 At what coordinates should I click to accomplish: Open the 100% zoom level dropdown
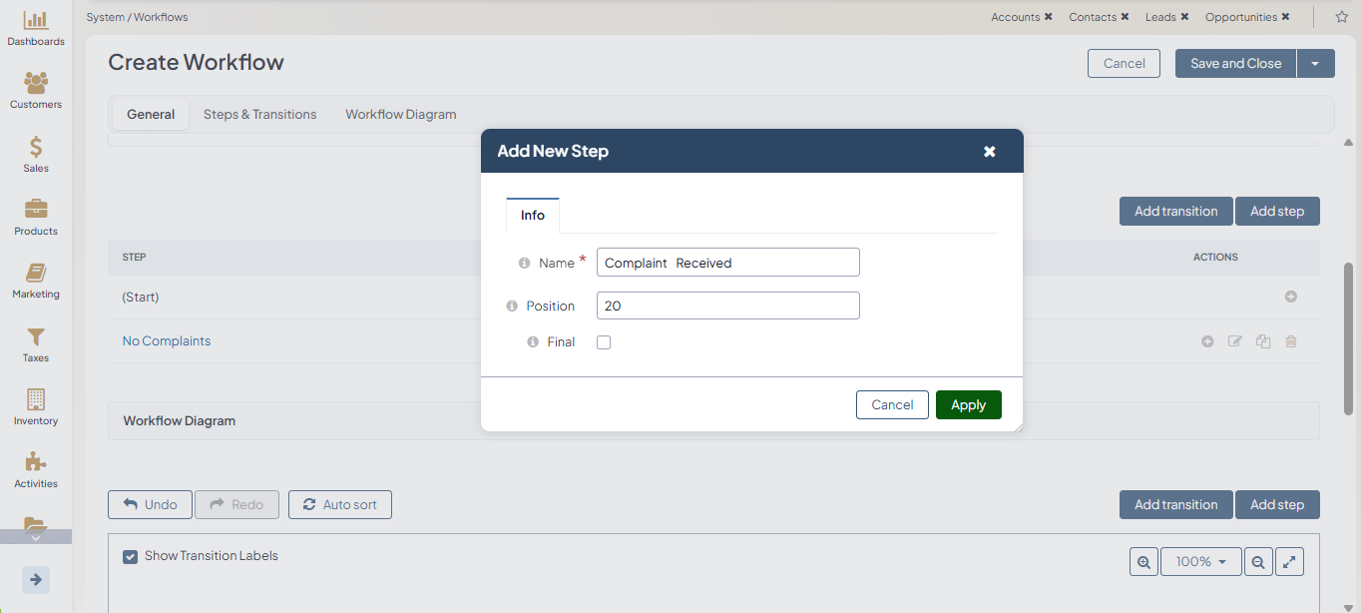1200,562
